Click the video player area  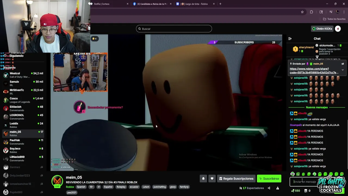166,103
